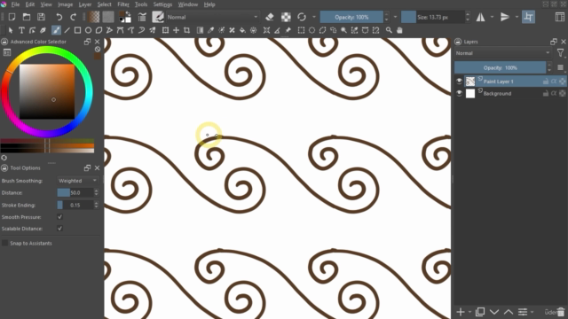Select the Measure/Assistant ruler tool

click(277, 30)
